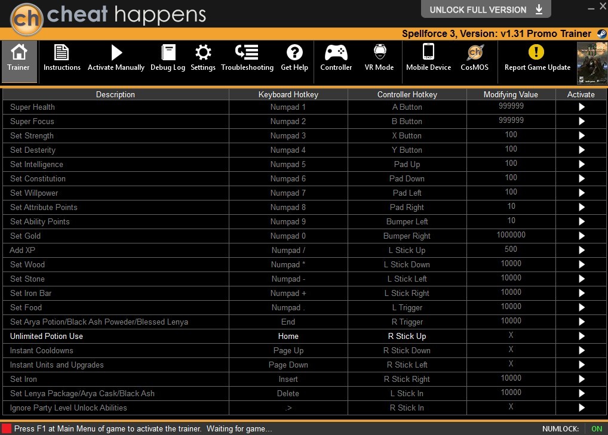
Task: Activate the Set Iron cheat arrow
Action: point(581,380)
